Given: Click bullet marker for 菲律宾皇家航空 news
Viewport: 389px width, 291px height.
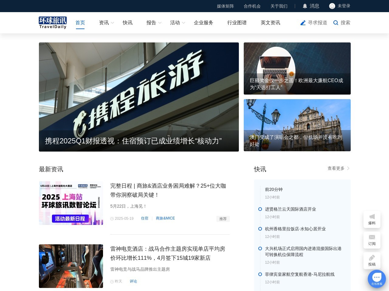Looking at the screenshot, I should pos(260,274).
